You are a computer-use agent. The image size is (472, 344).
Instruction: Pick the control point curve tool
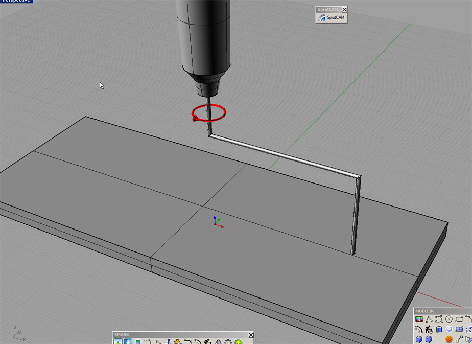[x=439, y=319]
